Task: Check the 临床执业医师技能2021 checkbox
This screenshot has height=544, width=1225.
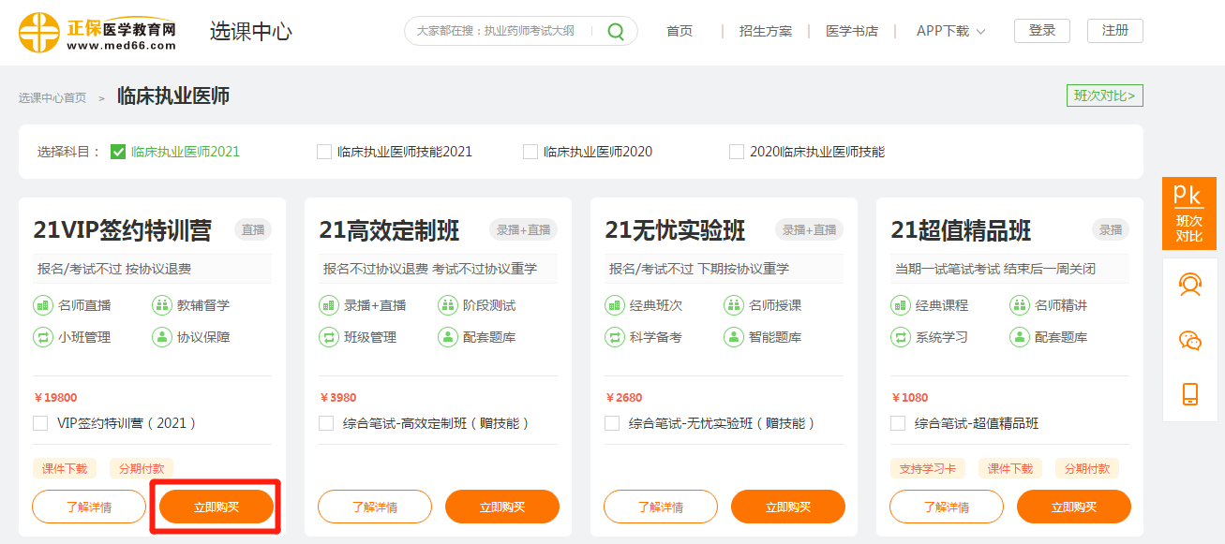Action: click(x=324, y=152)
